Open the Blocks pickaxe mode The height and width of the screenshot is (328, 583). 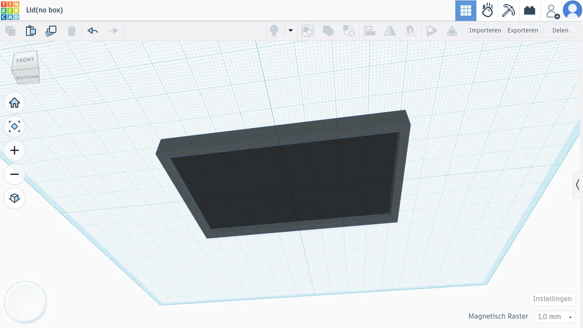(508, 10)
